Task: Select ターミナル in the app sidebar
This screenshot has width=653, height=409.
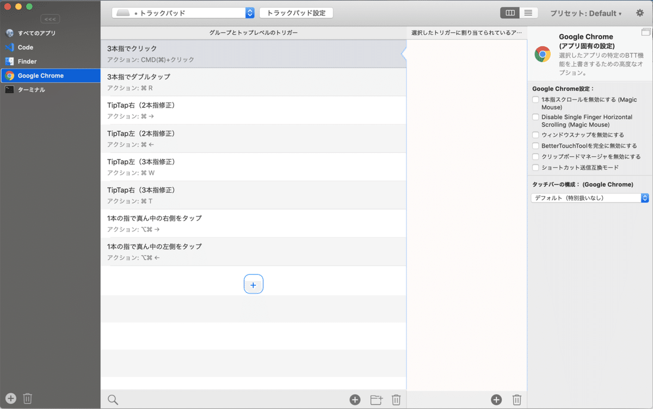Action: coord(33,89)
